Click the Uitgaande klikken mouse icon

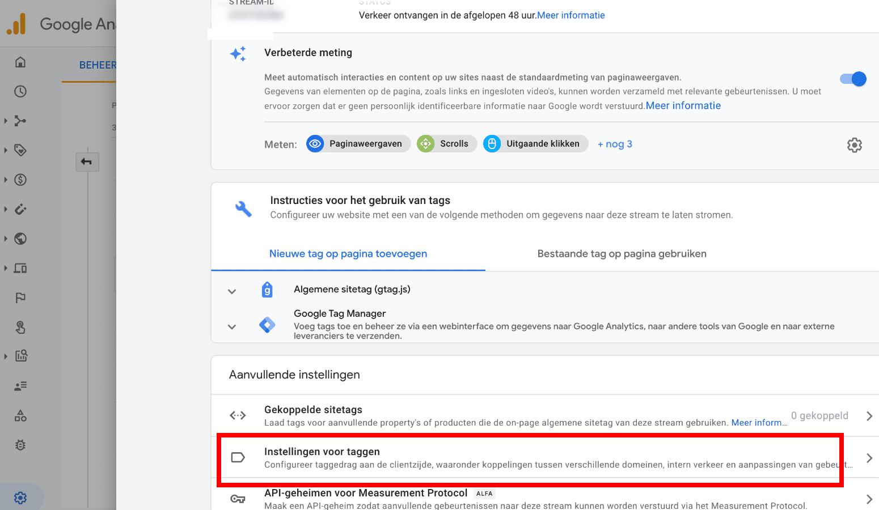492,144
